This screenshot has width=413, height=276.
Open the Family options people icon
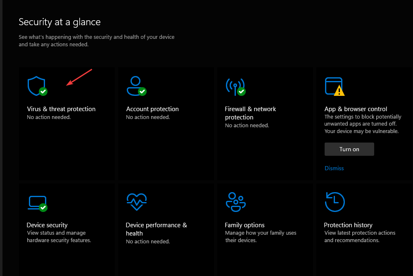[x=236, y=202]
